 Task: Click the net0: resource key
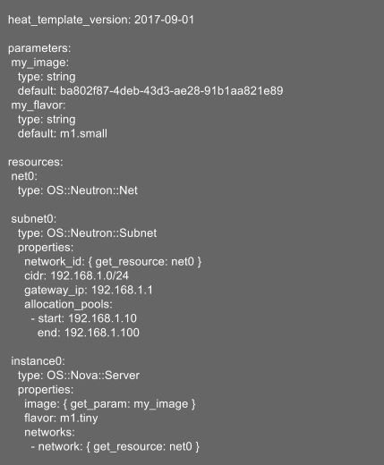click(x=24, y=176)
